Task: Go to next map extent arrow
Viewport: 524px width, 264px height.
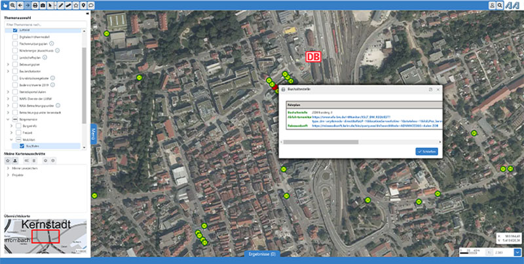Action: coord(28,5)
